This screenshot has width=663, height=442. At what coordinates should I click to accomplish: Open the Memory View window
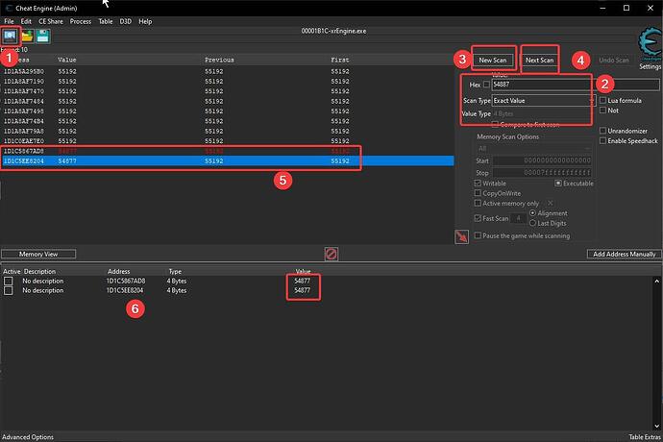(38, 254)
